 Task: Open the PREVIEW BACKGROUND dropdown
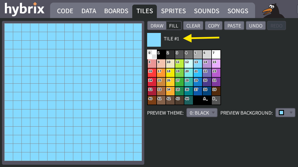point(285,112)
